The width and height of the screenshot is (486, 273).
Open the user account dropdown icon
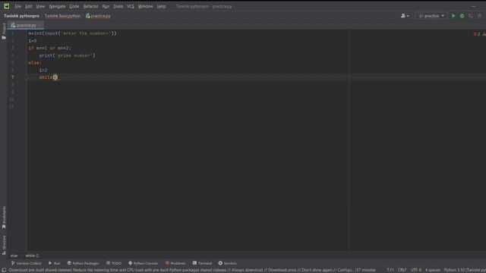pyautogui.click(x=405, y=16)
